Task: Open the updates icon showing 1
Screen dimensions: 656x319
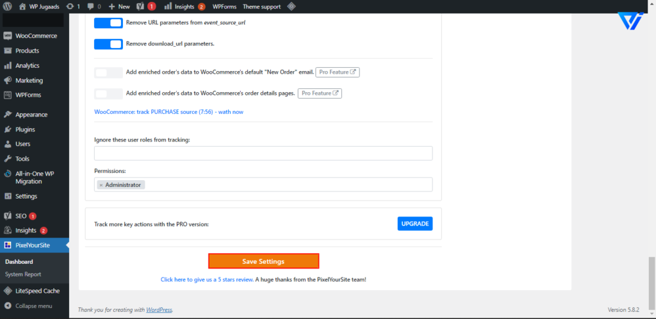Action: [70, 6]
